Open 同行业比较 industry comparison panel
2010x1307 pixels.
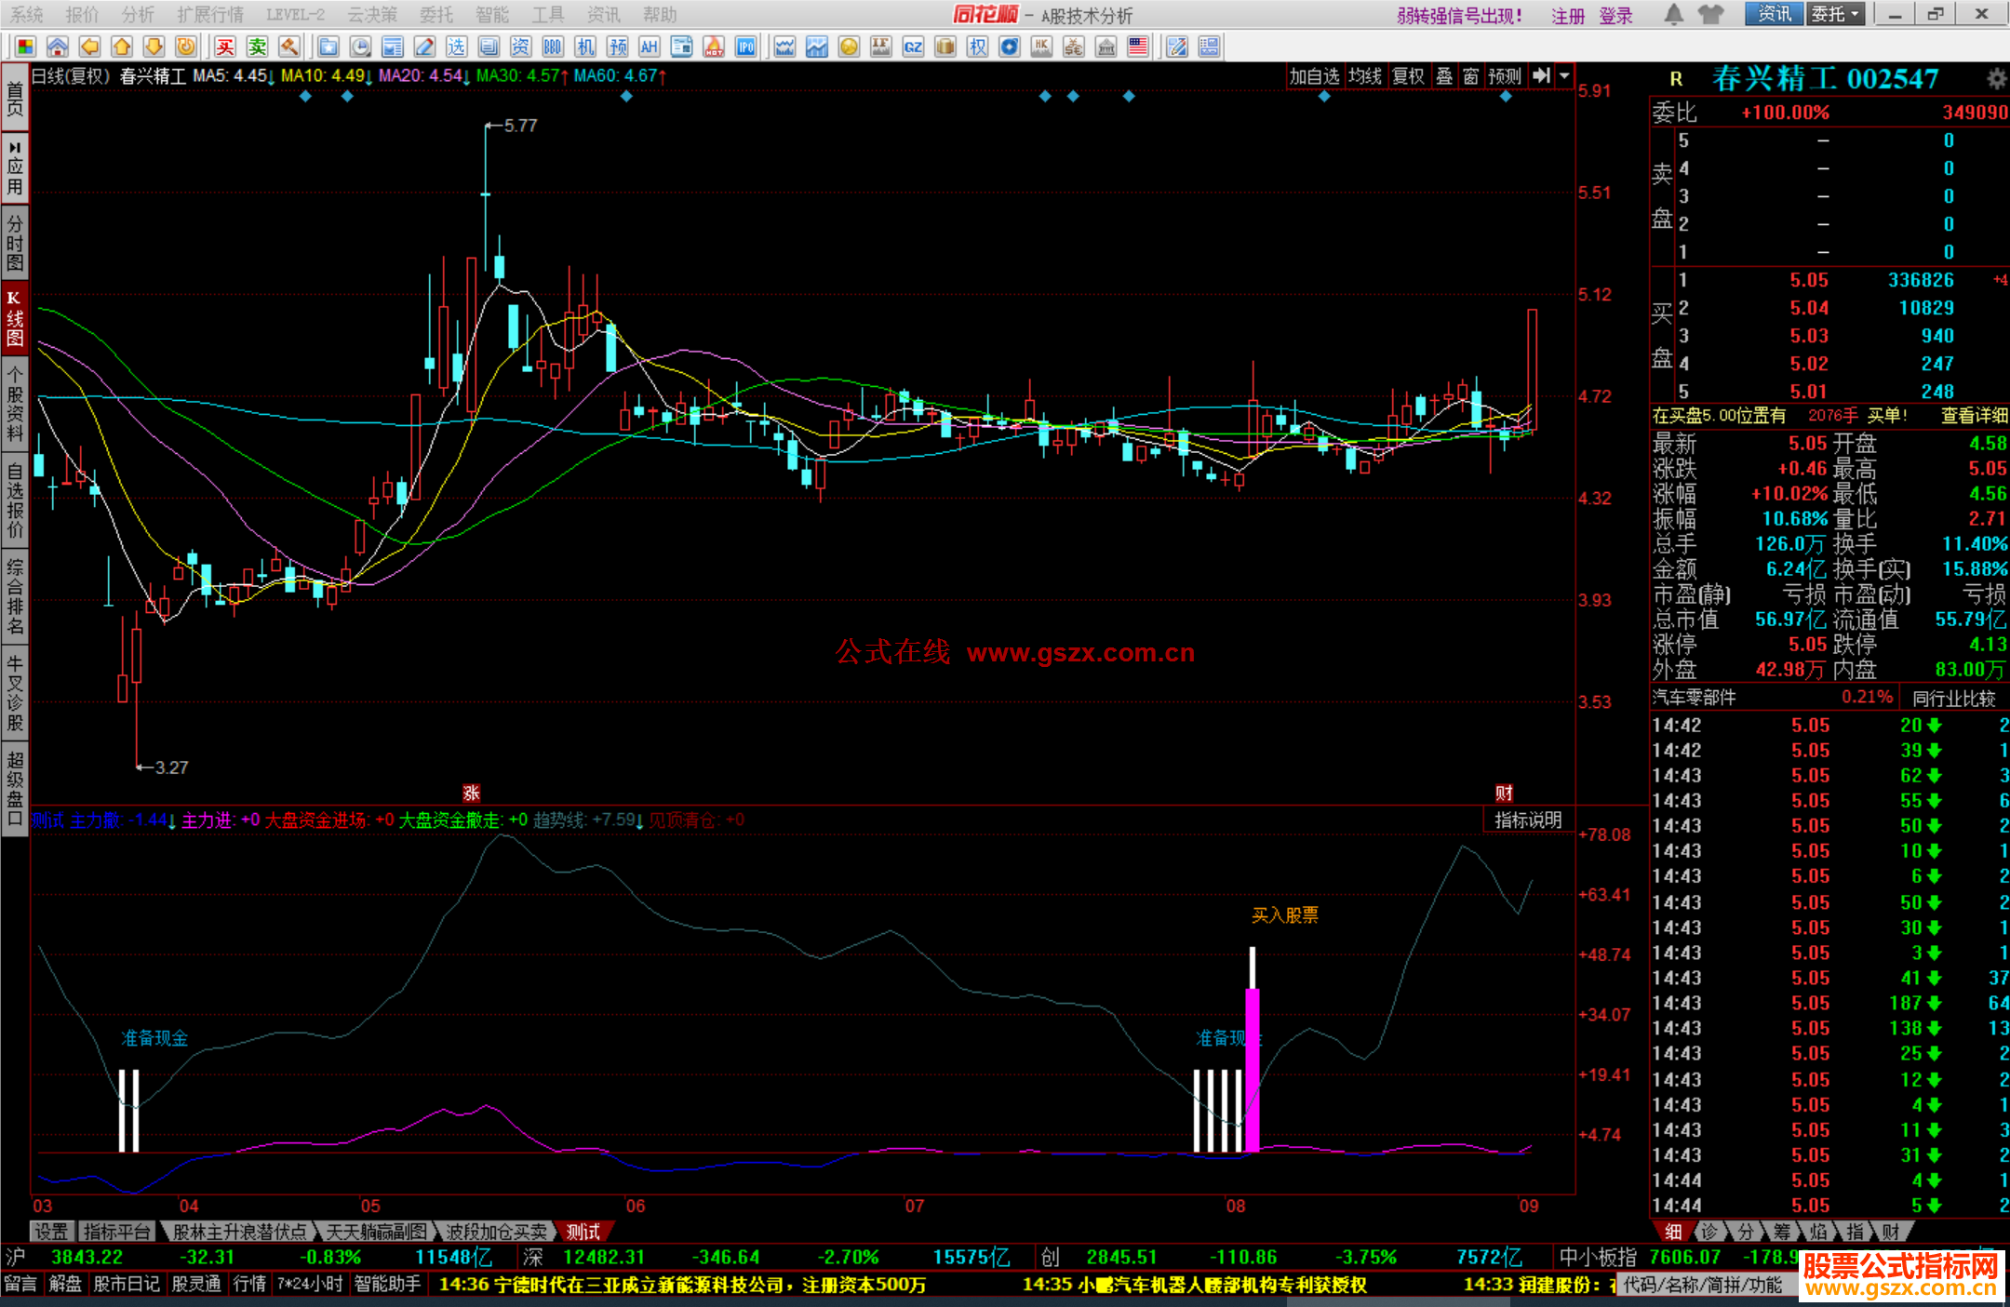tap(1953, 698)
